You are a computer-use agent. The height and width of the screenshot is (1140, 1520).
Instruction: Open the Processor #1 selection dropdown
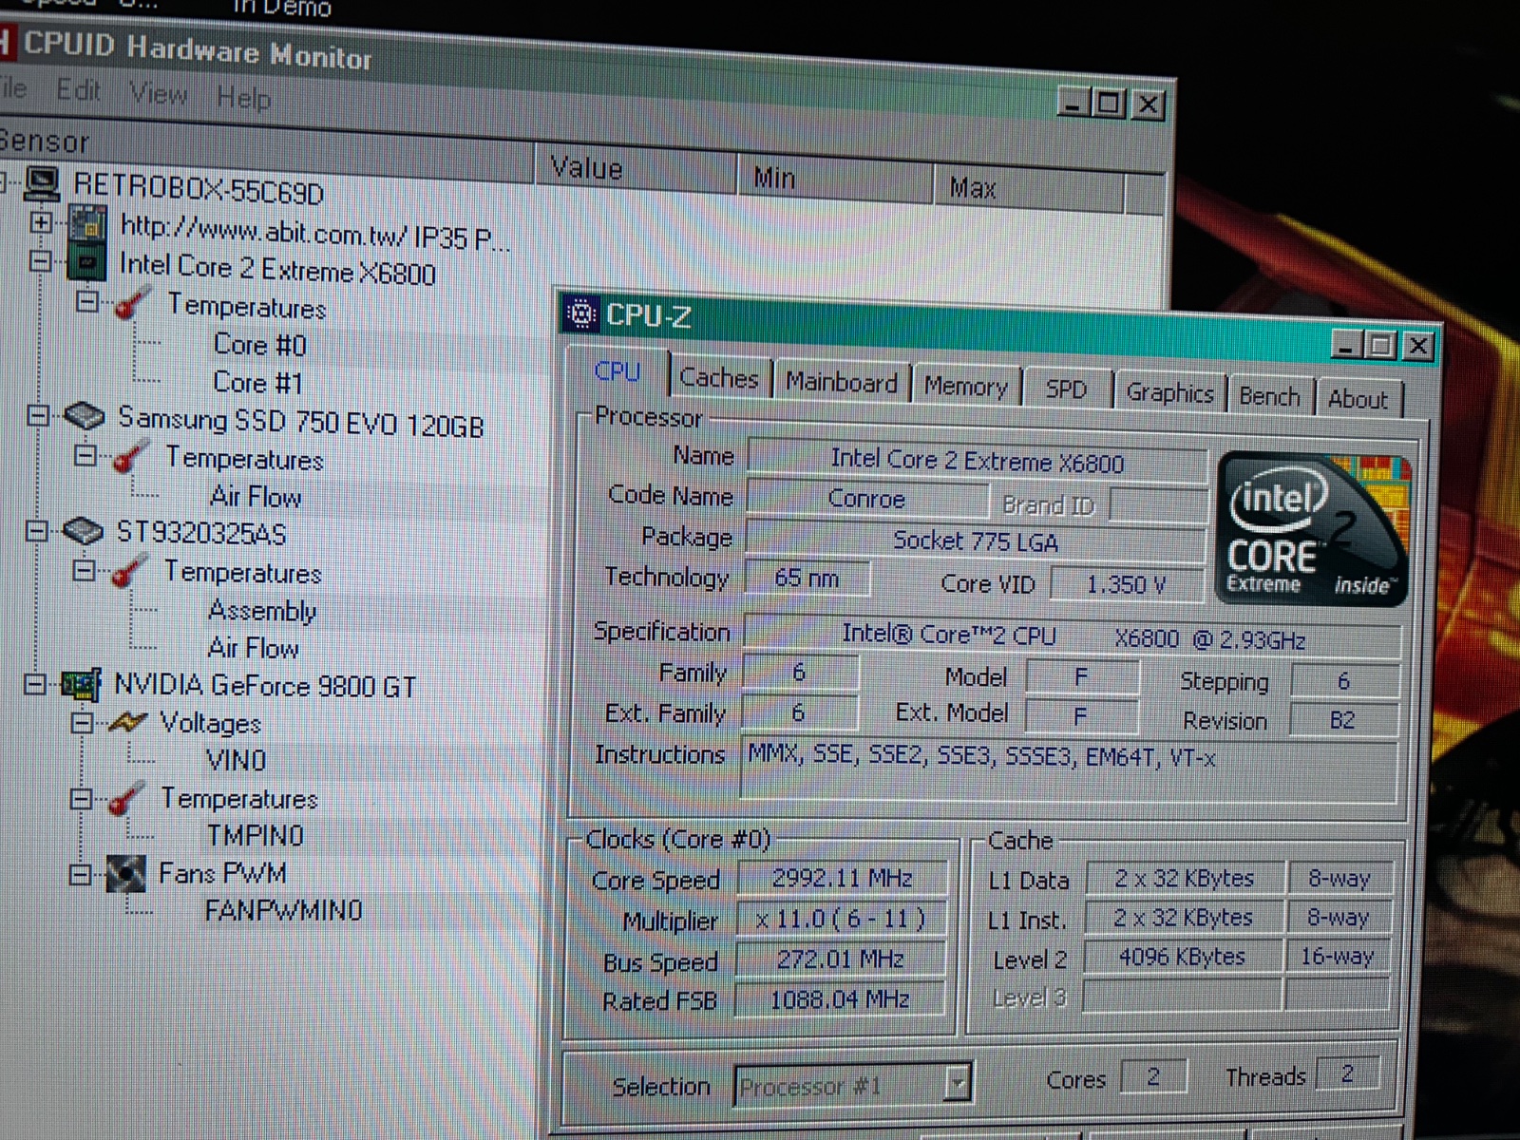tap(958, 1083)
